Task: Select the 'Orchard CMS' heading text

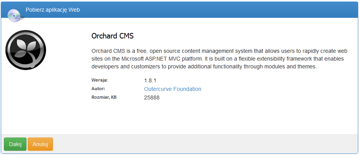Action: point(113,36)
